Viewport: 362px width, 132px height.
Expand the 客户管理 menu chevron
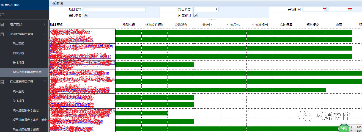[x=45, y=24]
